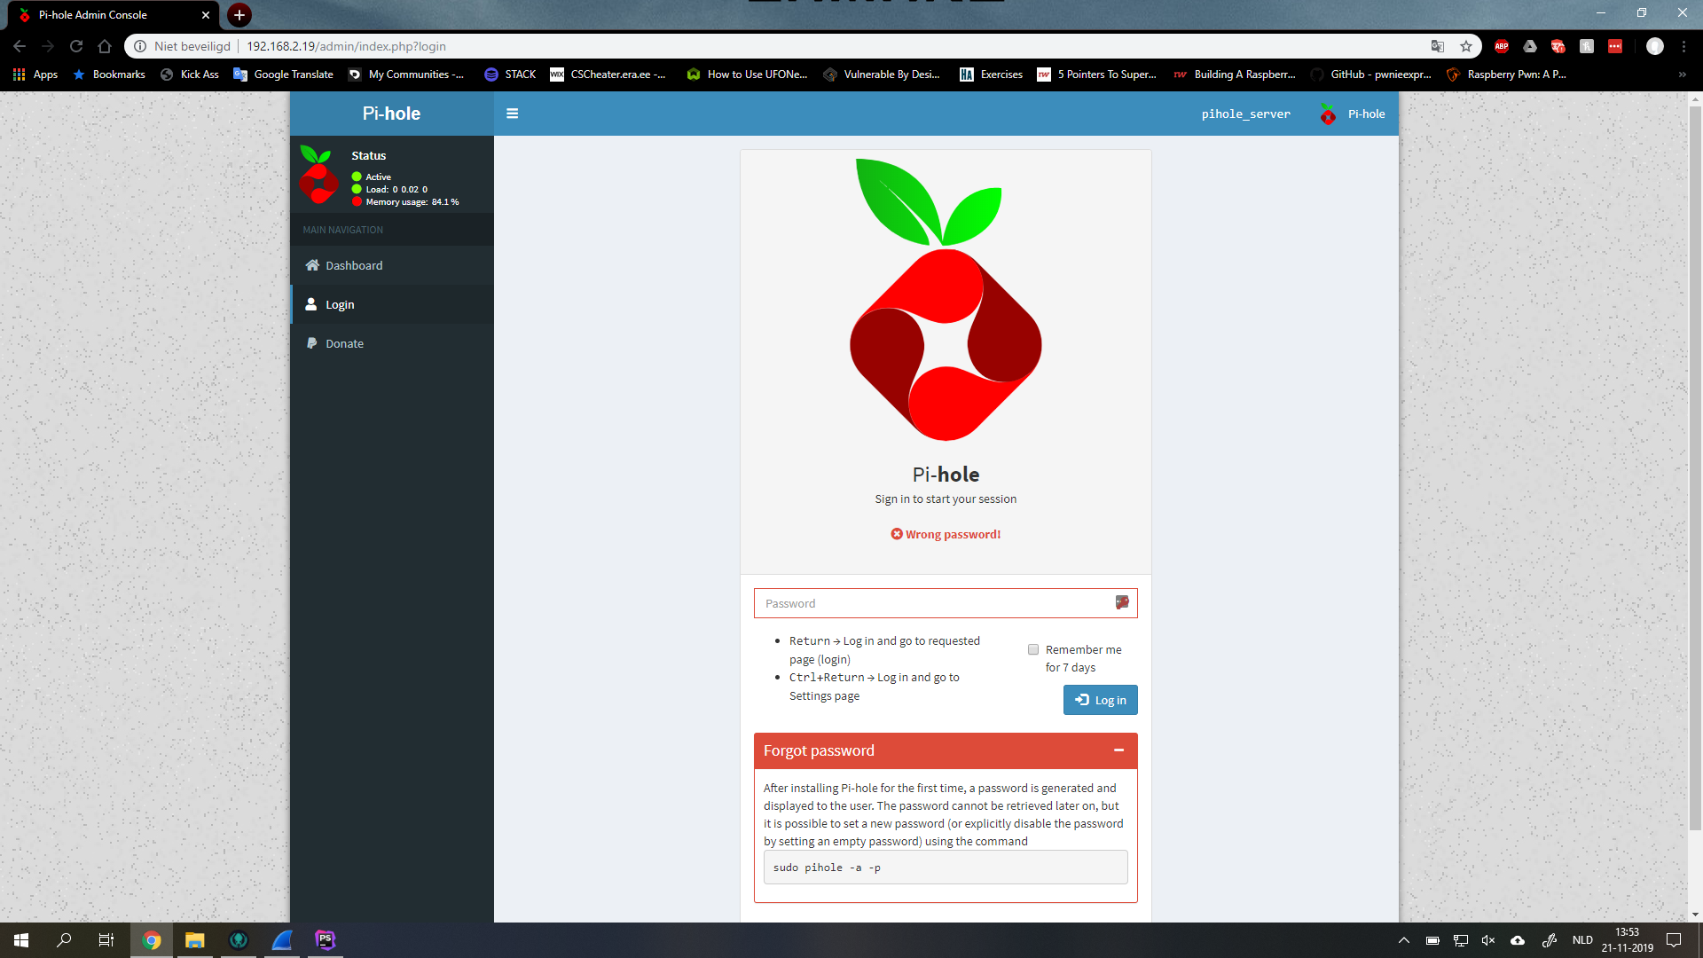Click the Pi-hole title link in header
The height and width of the screenshot is (958, 1703).
point(391,114)
